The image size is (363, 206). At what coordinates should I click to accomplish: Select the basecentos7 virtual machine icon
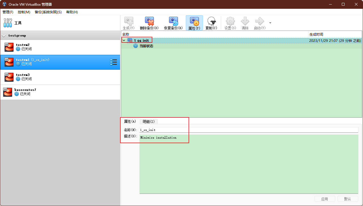8,92
